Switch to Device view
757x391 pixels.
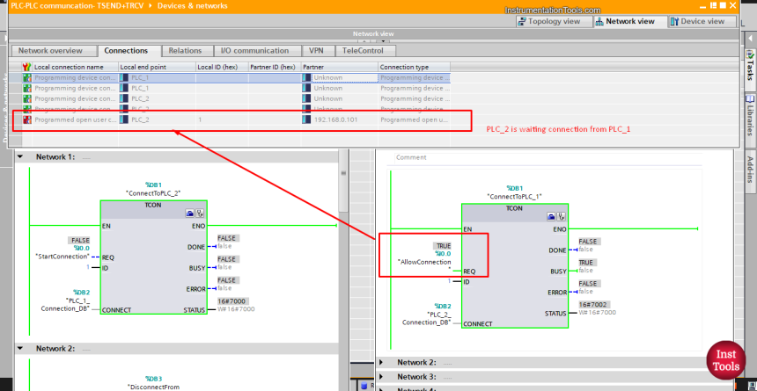pyautogui.click(x=702, y=21)
